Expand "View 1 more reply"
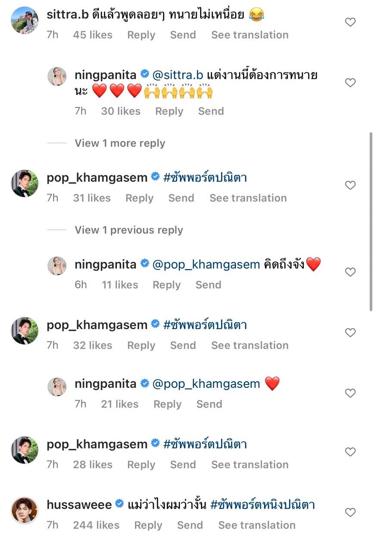 click(120, 143)
